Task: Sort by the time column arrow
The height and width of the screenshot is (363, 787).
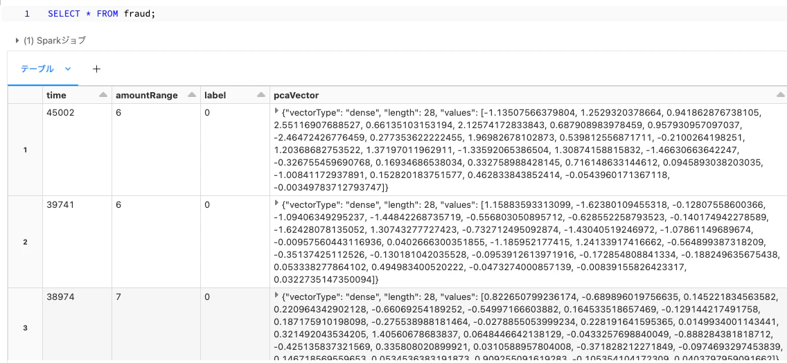Action: tap(103, 95)
